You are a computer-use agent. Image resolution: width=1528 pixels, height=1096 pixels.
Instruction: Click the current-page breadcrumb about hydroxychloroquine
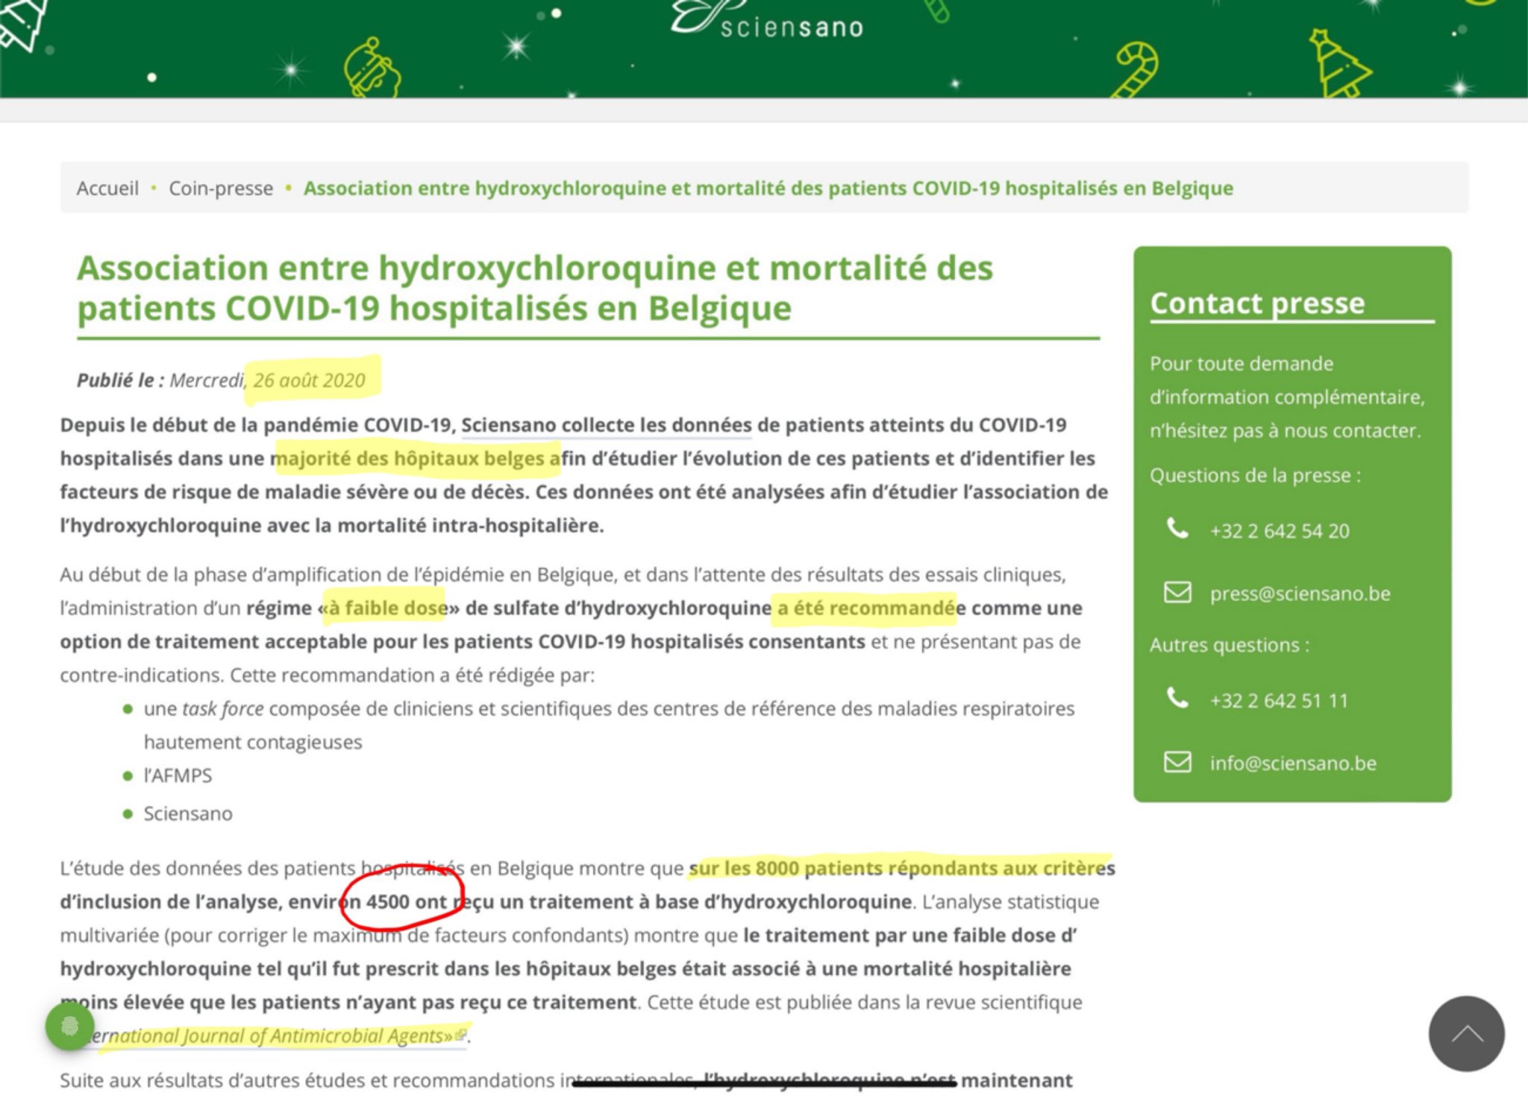pos(768,188)
